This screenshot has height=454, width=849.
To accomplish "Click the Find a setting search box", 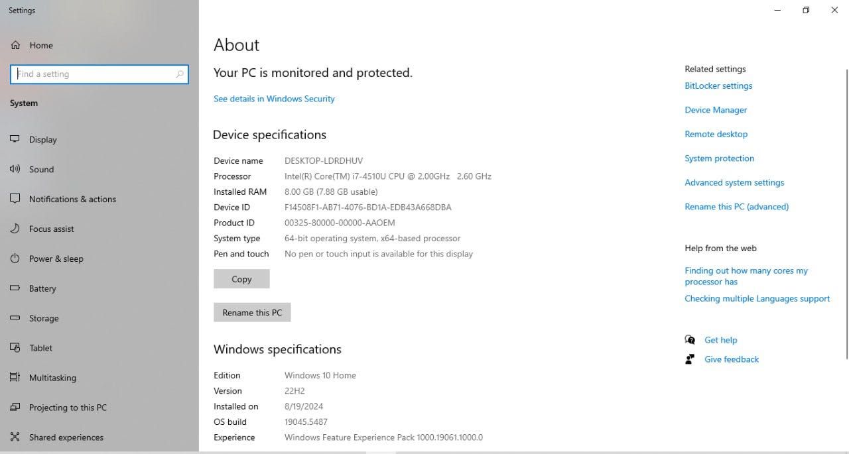I will (x=99, y=74).
